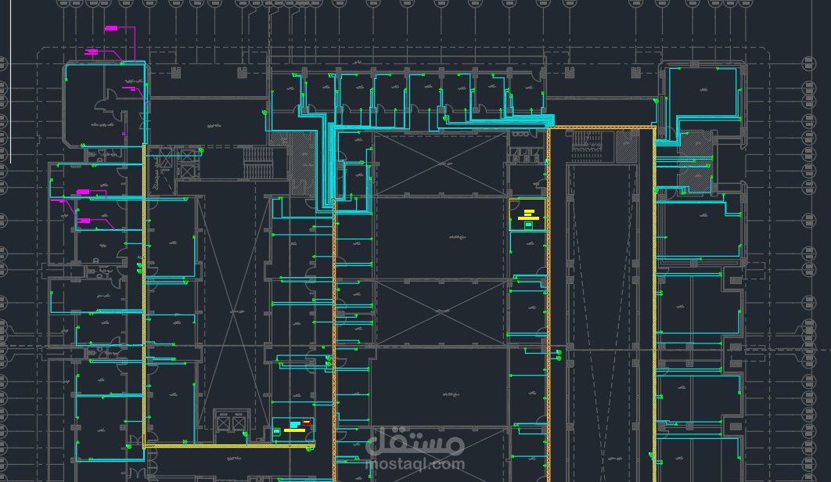Image resolution: width=831 pixels, height=482 pixels.
Task: Select the row of three round washroom fixtures
Action: tap(520, 134)
